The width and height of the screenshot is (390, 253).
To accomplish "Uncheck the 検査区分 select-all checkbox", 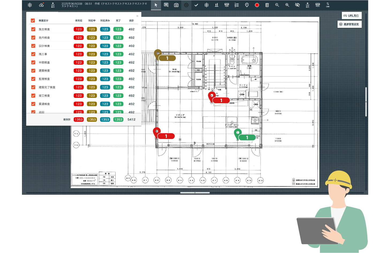I will pyautogui.click(x=33, y=21).
